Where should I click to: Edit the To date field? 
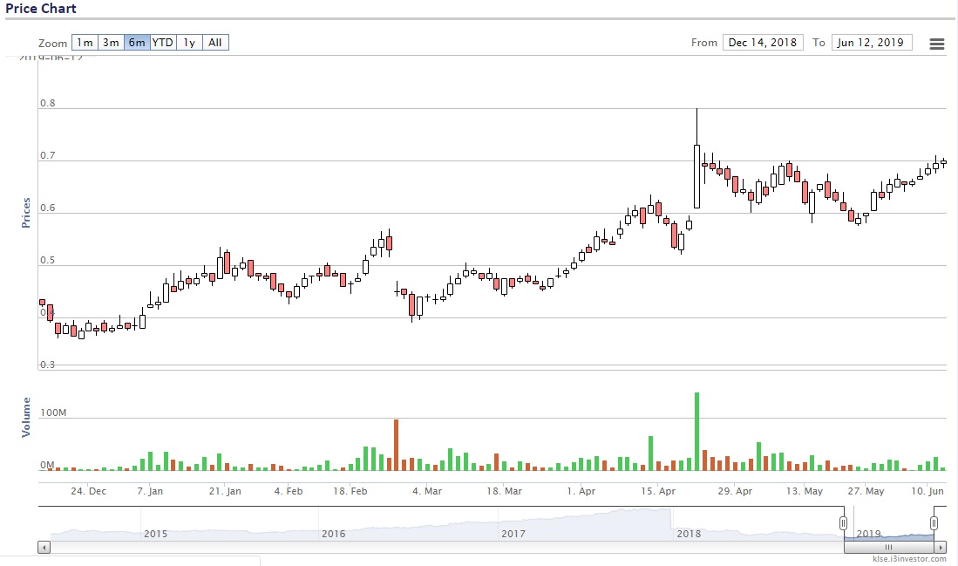[x=873, y=42]
